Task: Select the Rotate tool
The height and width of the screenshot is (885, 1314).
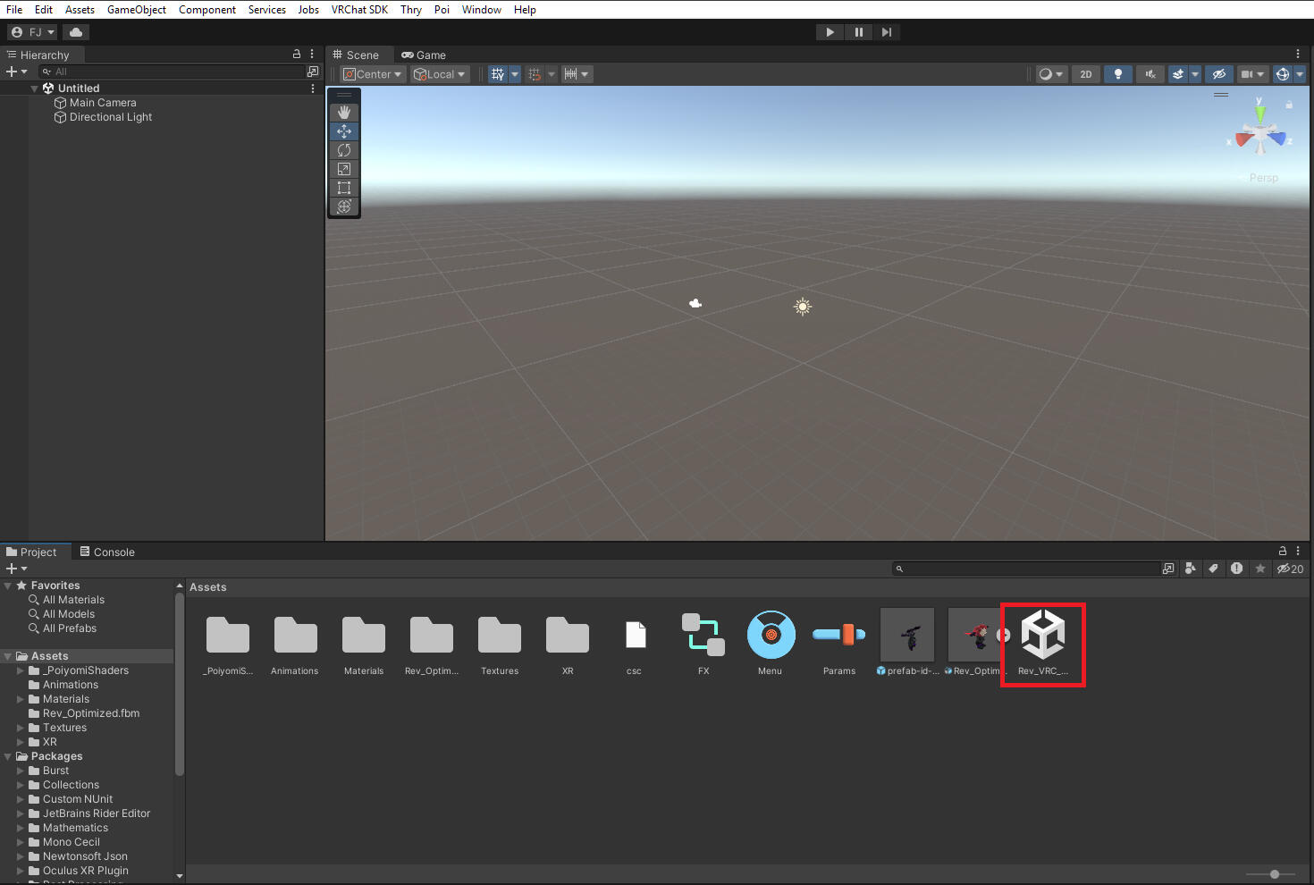Action: click(x=344, y=150)
